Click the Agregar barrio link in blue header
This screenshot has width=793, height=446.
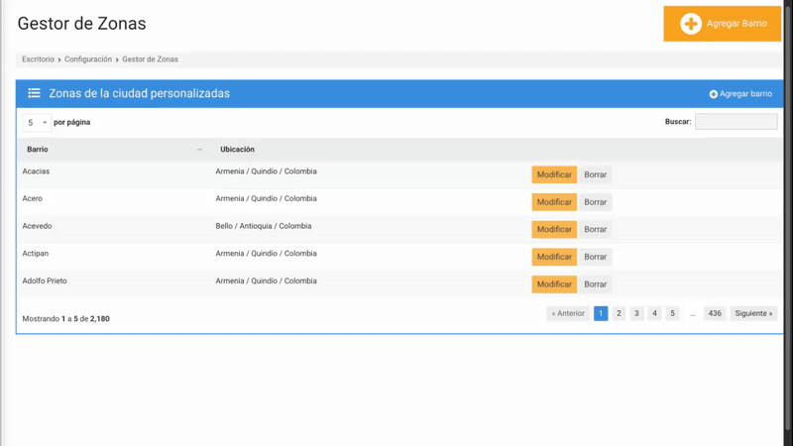[740, 94]
